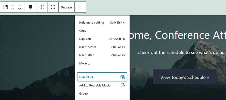Screen dimensions: 226x100
Task: Click the Replace button
Action: click(67, 7)
